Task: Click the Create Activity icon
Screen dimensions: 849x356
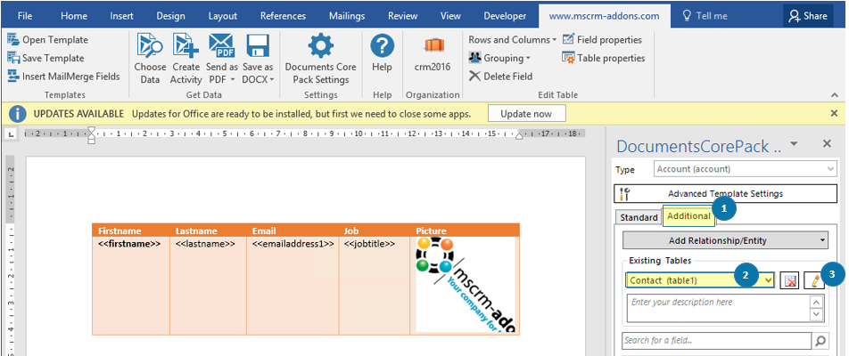Action: [x=185, y=45]
